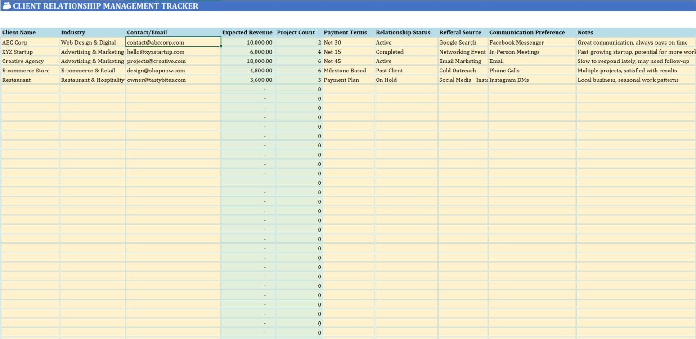696x339 pixels.
Task: Click the people icon in the title bar
Action: tap(6, 6)
